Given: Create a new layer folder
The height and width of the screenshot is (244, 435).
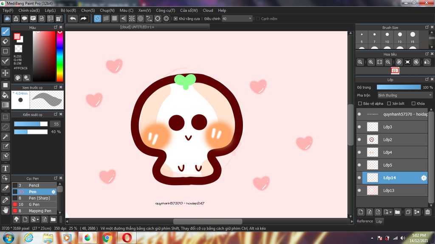Looking at the screenshot, I should pos(398,212).
